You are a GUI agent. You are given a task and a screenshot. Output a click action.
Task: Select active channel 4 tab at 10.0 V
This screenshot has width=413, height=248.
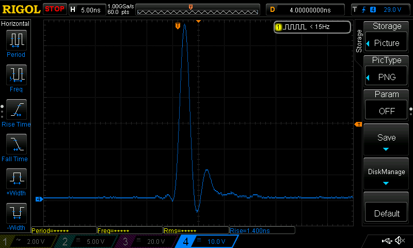pos(206,241)
